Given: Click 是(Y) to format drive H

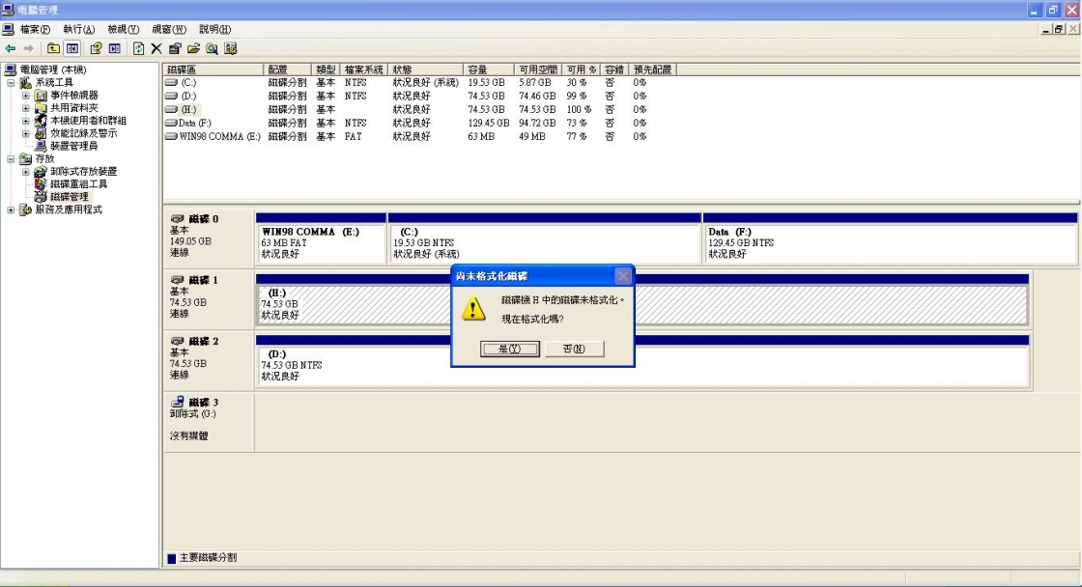Looking at the screenshot, I should click(510, 349).
